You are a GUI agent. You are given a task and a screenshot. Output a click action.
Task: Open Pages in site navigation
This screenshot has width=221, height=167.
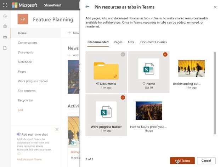point(22,72)
